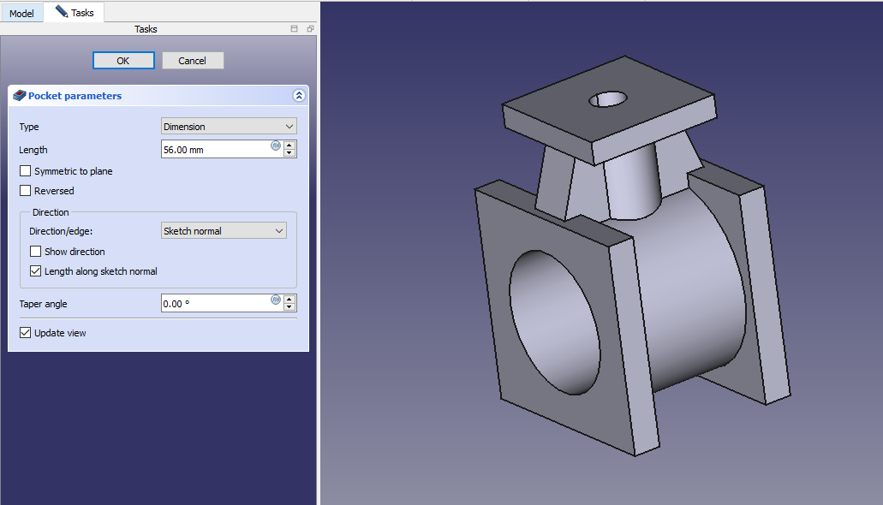
Task: Tick the Reversed checkbox
Action: tap(26, 191)
